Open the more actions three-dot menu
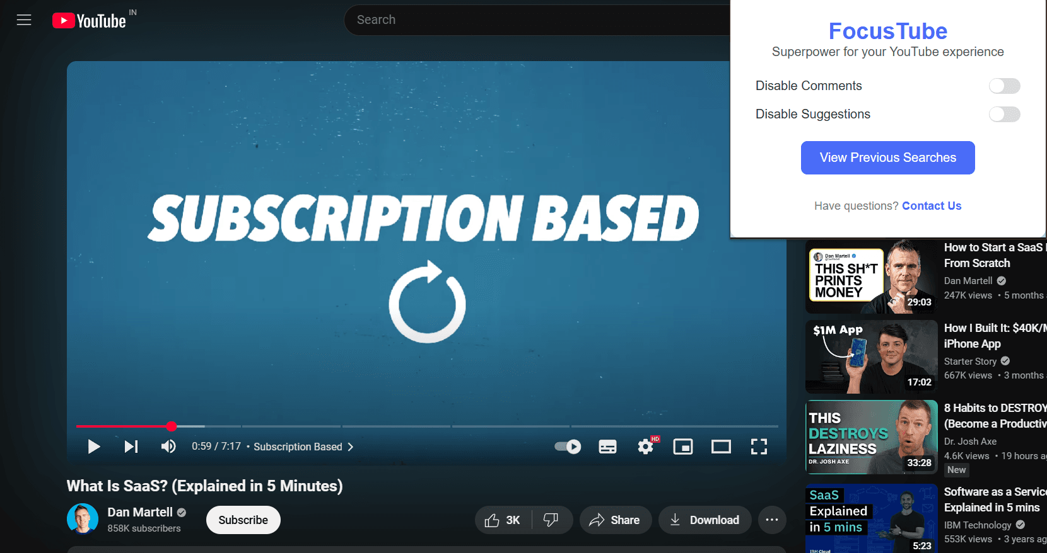This screenshot has height=553, width=1047. (771, 520)
